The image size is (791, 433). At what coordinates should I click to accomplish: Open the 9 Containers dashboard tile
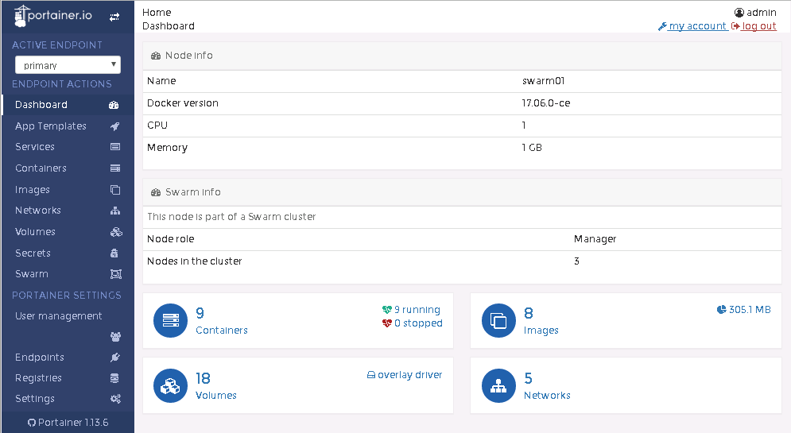(x=298, y=321)
